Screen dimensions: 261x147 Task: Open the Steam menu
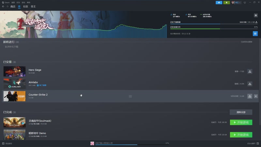[x=6, y=3]
